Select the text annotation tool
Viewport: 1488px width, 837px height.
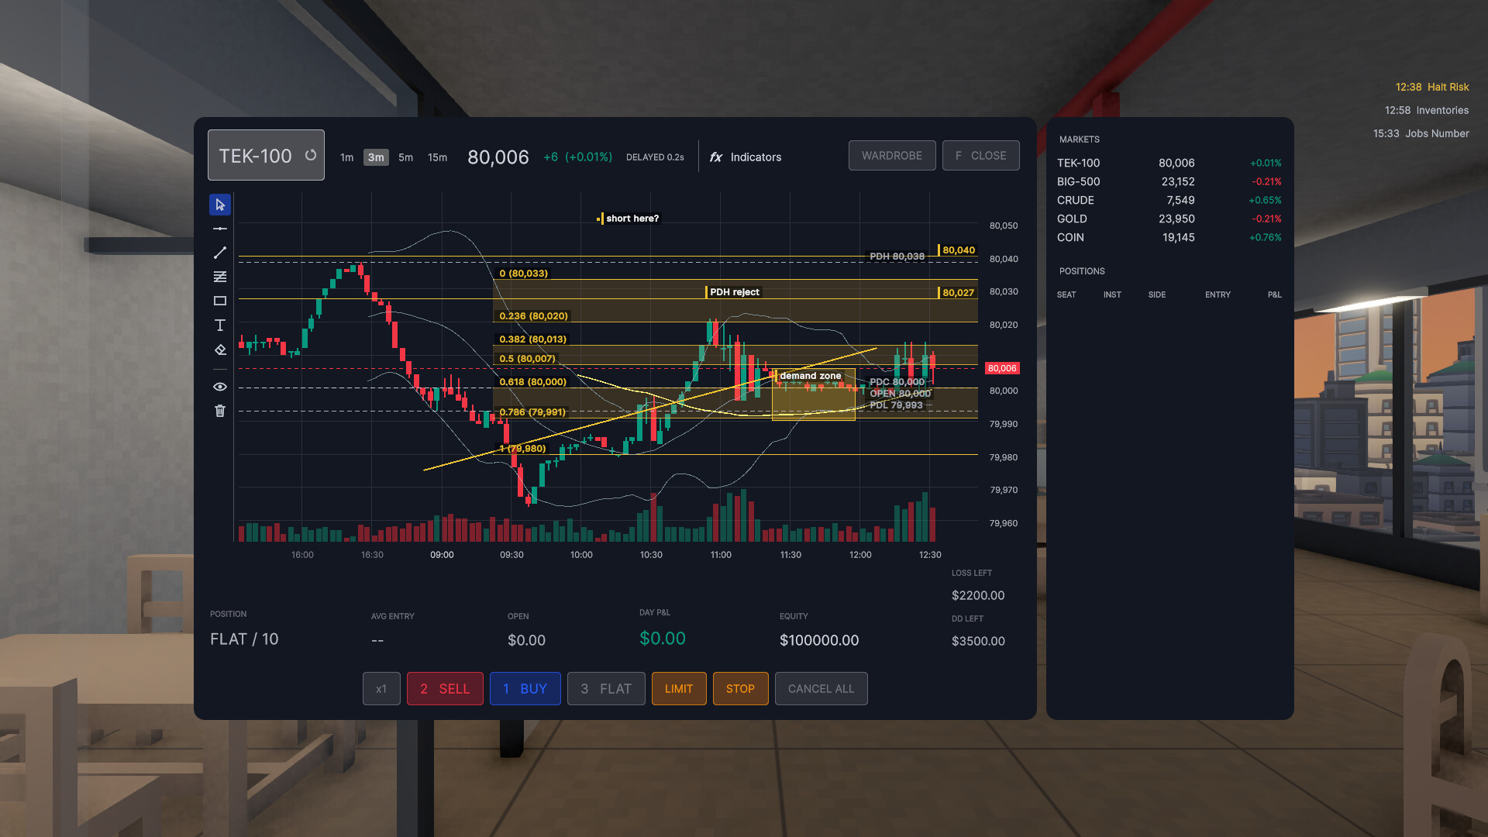220,325
